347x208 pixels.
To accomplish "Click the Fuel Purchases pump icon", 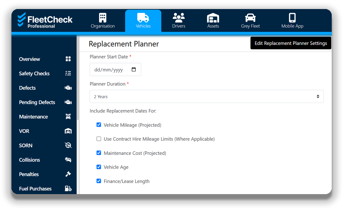I will coord(68,189).
